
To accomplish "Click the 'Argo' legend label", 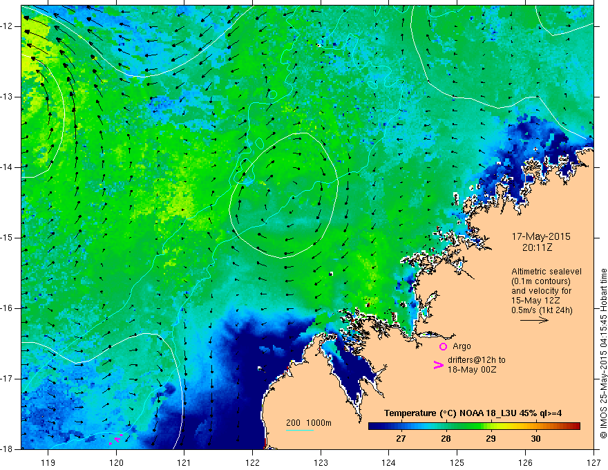I will (462, 346).
